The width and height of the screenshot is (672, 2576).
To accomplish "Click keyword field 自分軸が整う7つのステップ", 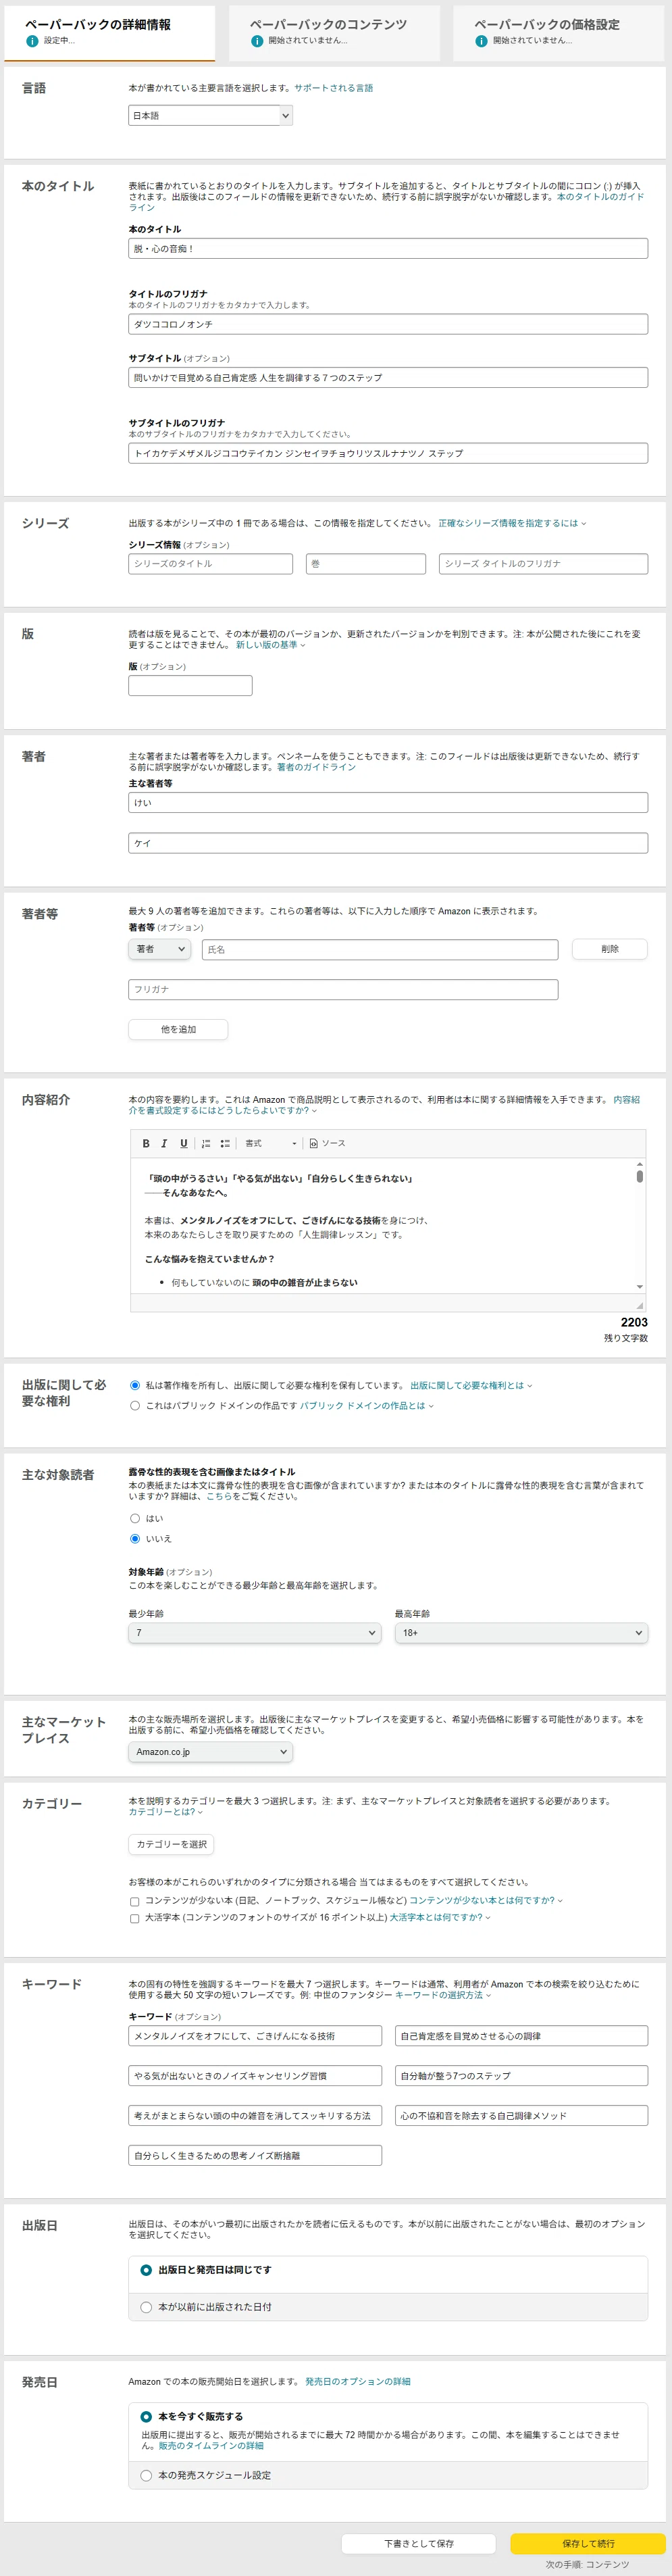I will [x=521, y=2077].
